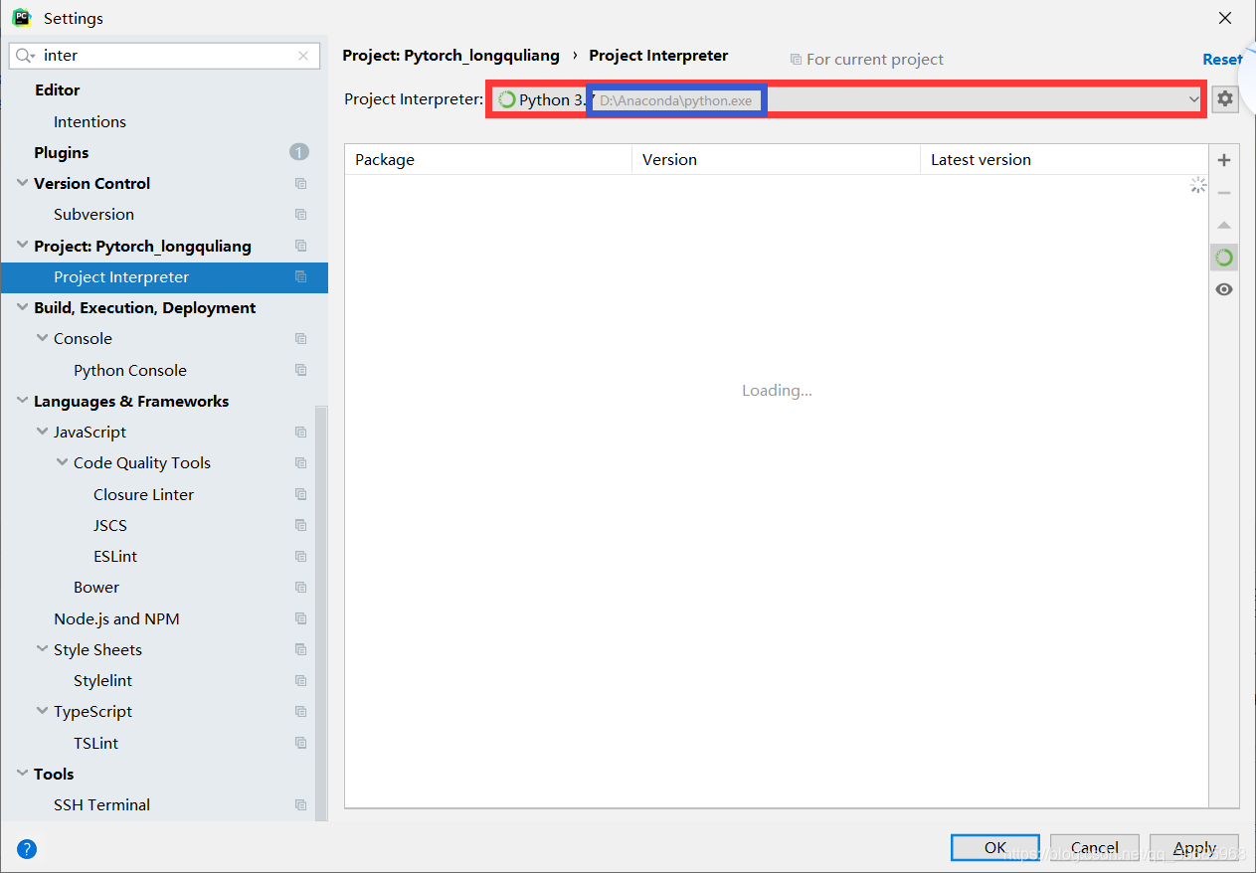Screen dimensions: 1256x873
Task: Click the Latest version column header
Action: (x=1064, y=160)
